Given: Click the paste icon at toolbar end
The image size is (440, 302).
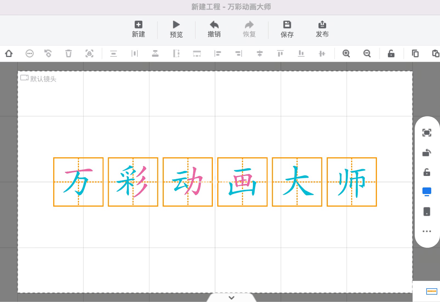Looking at the screenshot, I should 436,53.
